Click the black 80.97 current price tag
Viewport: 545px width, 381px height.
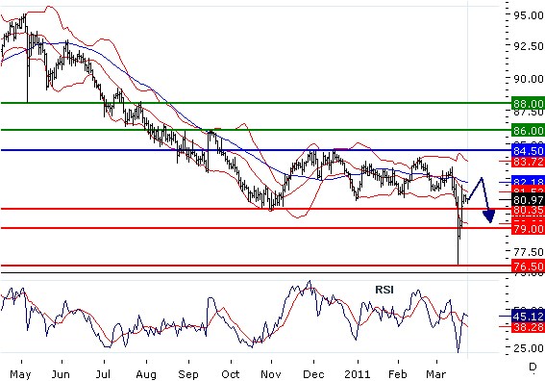(x=529, y=200)
